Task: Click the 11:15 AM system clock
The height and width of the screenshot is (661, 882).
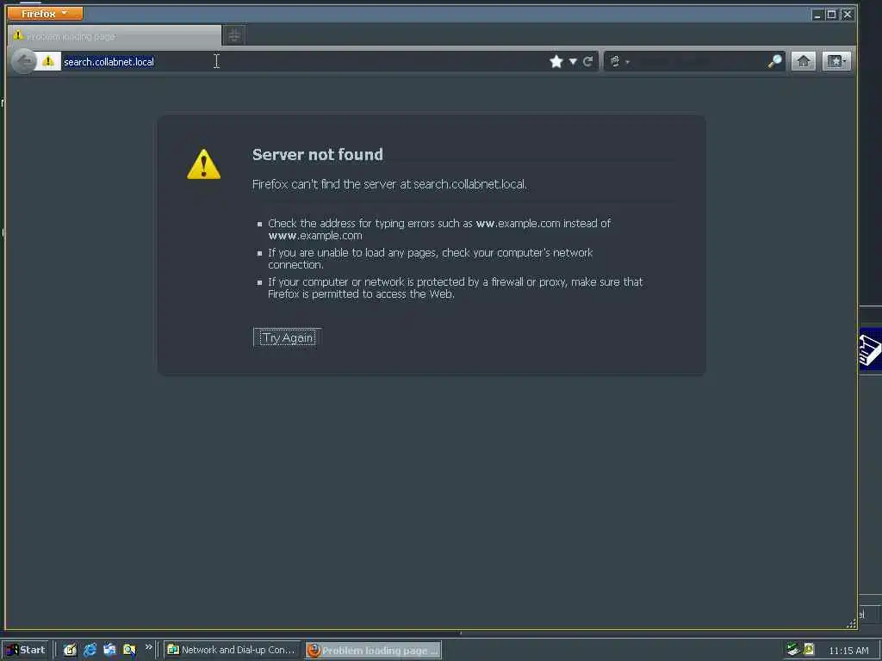Action: (848, 651)
